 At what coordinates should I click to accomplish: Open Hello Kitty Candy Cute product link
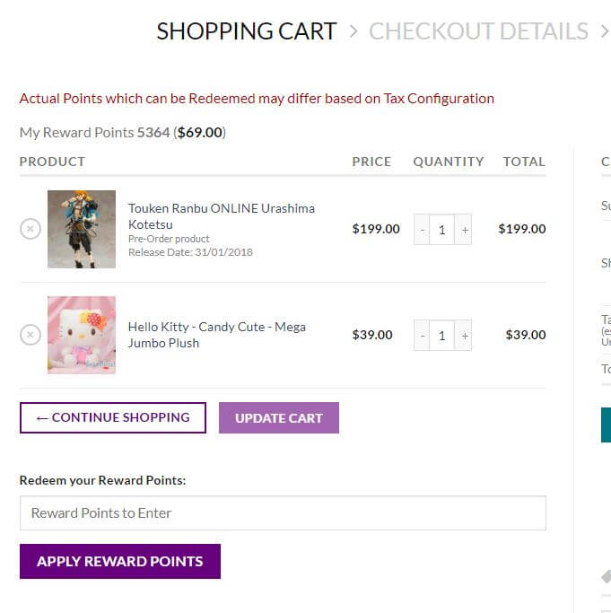(216, 335)
